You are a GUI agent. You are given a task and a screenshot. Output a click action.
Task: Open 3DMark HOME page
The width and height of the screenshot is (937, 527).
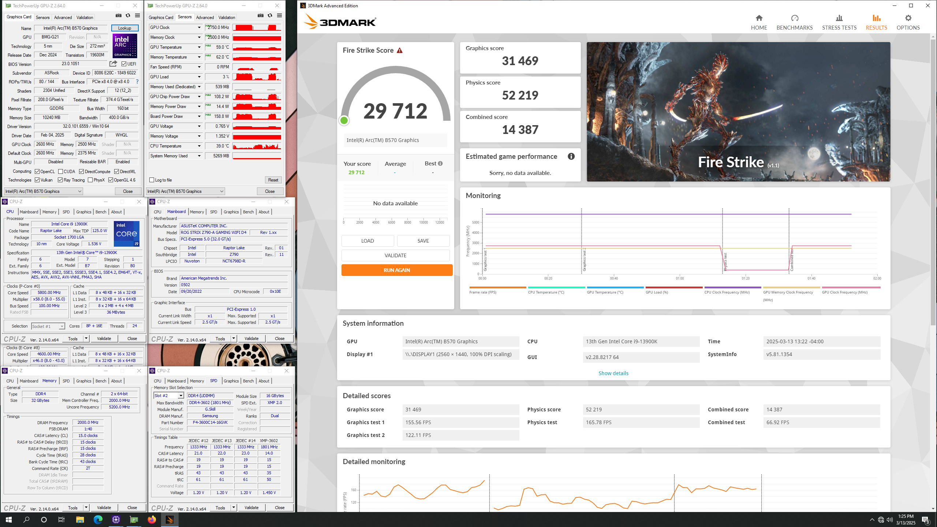point(759,22)
